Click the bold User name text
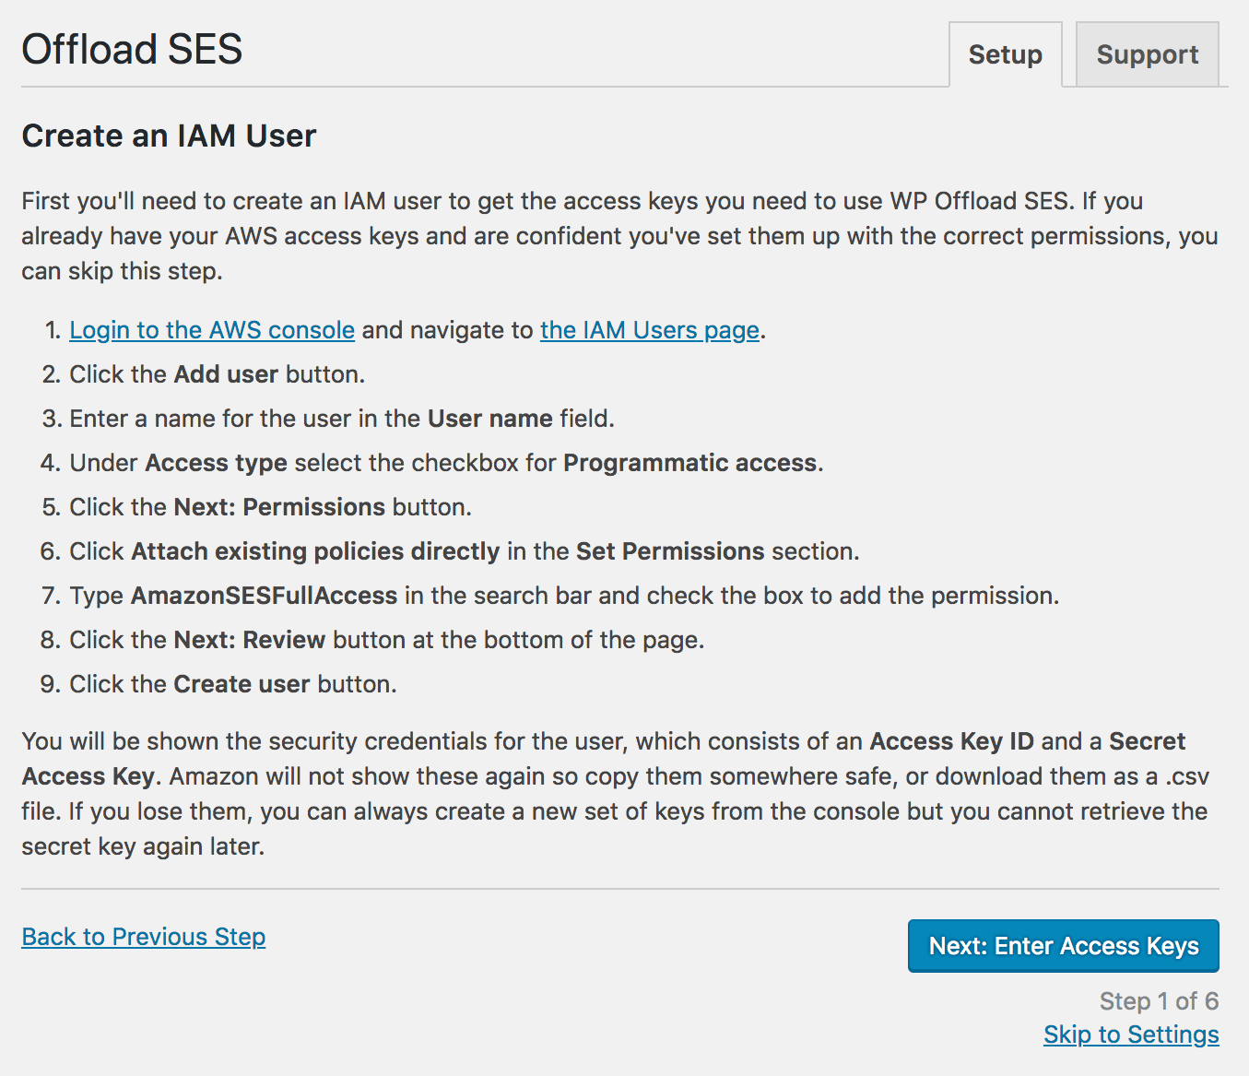This screenshot has width=1249, height=1076. pyautogui.click(x=490, y=419)
